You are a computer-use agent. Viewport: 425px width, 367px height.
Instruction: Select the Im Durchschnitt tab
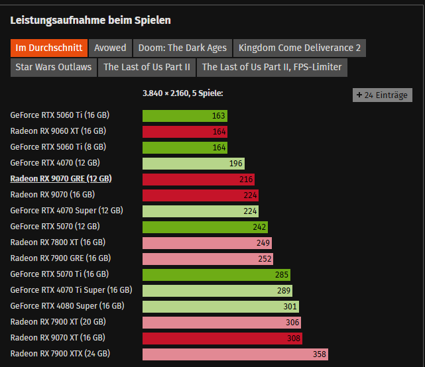coord(49,48)
